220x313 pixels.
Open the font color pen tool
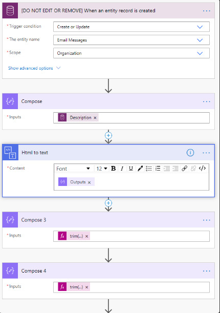(x=140, y=169)
